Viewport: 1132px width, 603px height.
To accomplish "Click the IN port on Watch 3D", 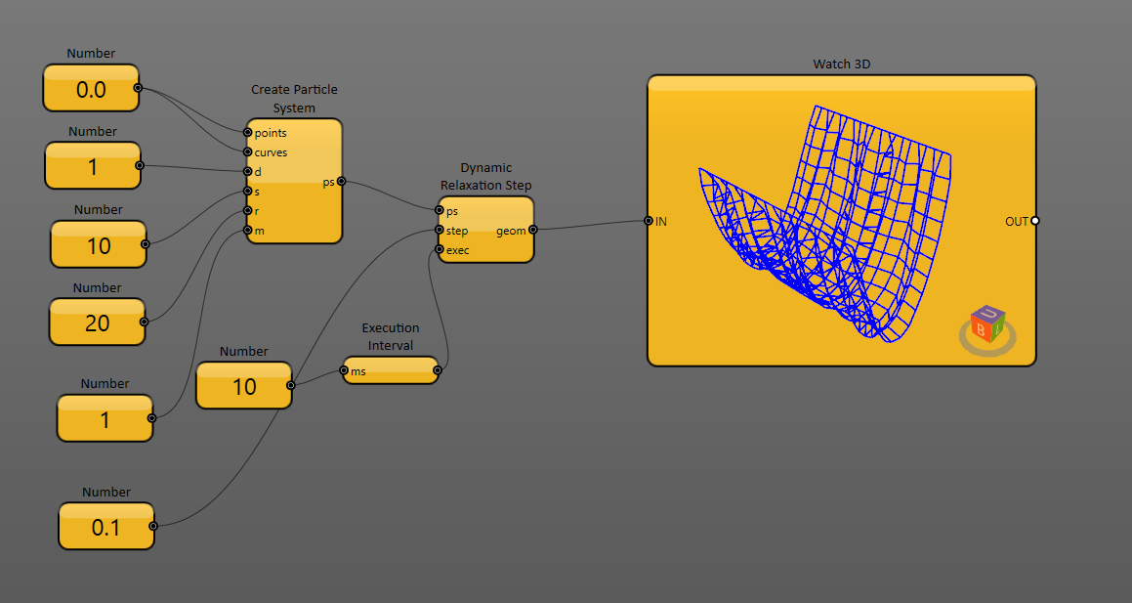I will click(649, 221).
